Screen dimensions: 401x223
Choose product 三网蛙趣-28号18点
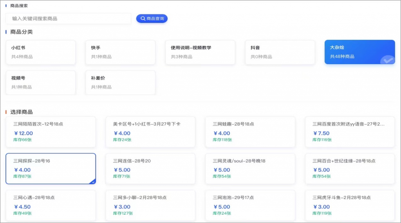(x=250, y=132)
